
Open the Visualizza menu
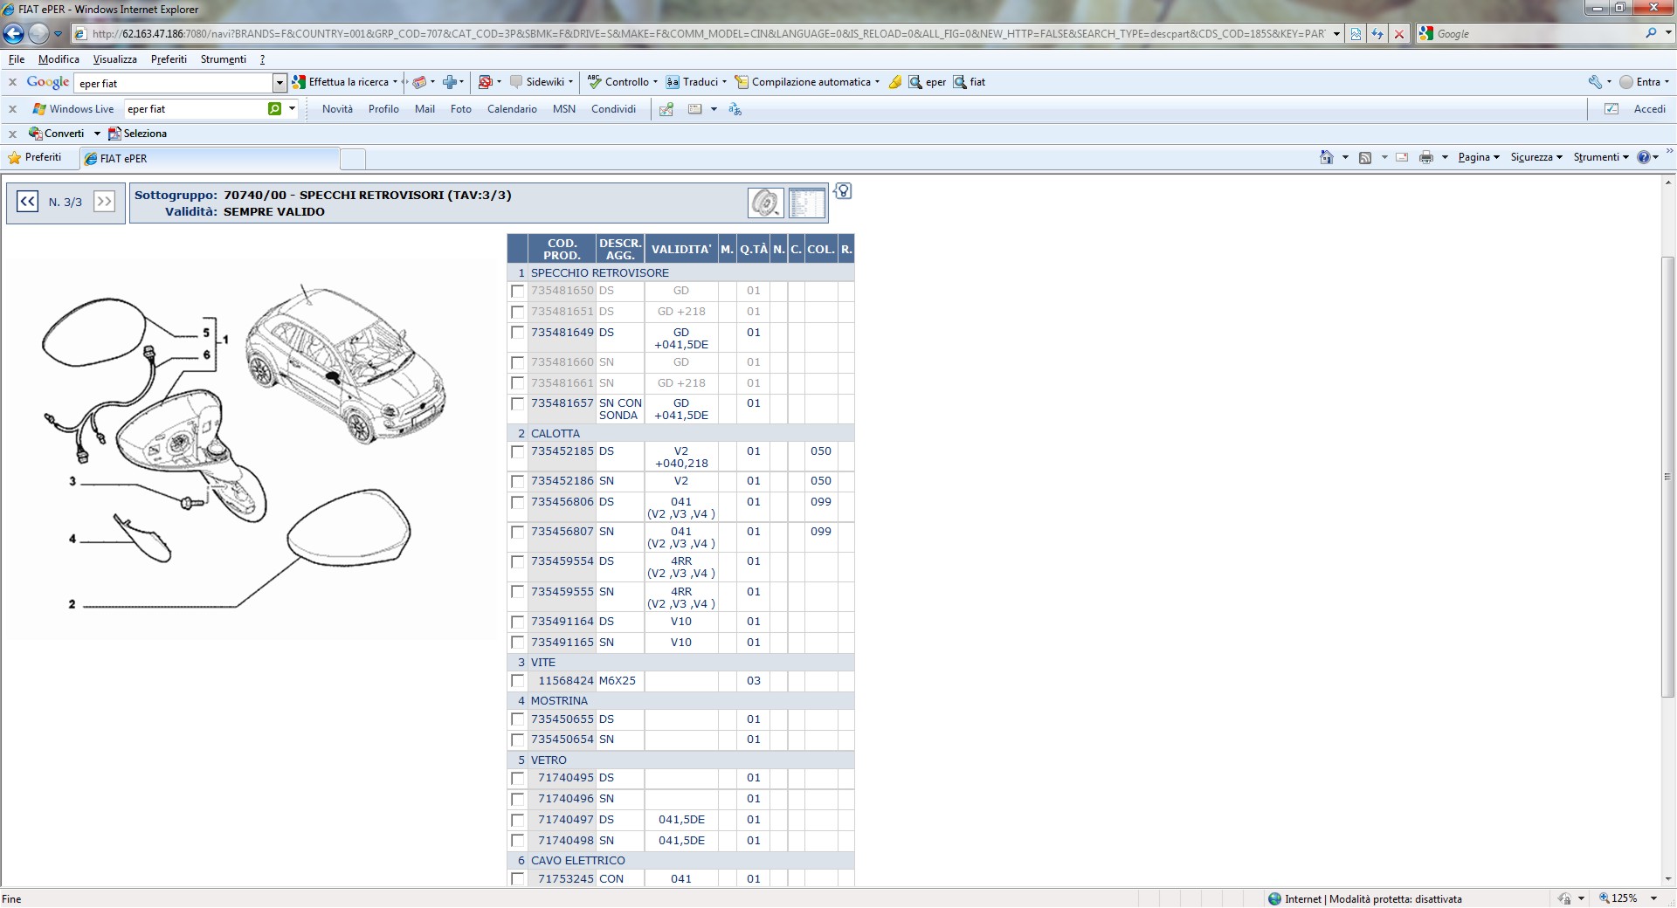114,59
